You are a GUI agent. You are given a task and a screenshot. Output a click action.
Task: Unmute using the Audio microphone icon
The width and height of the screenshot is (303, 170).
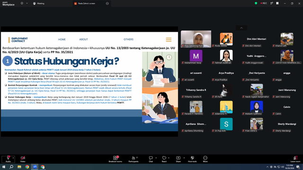8,158
